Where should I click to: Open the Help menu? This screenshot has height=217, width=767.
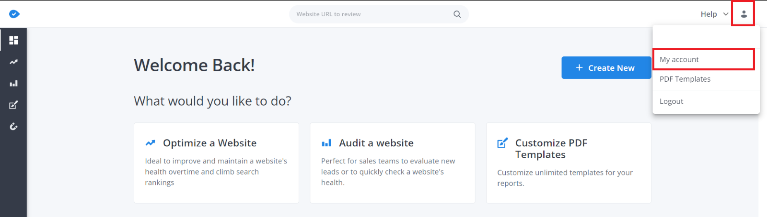(709, 14)
